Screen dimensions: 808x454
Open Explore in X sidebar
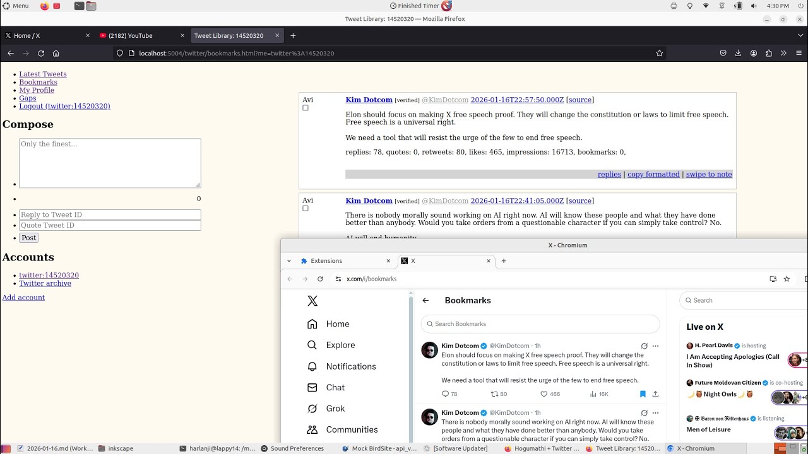pyautogui.click(x=331, y=345)
